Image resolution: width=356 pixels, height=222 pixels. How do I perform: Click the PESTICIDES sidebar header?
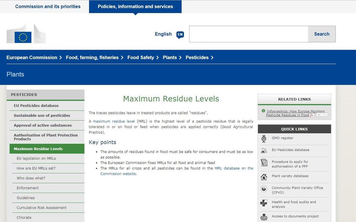point(46,94)
